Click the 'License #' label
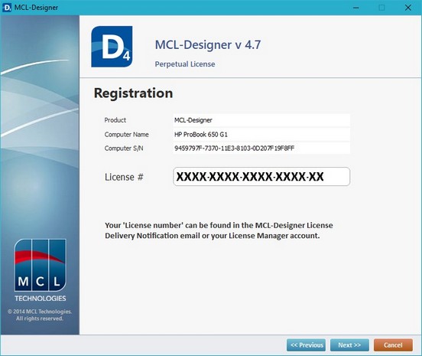This screenshot has height=356, width=422. pos(124,177)
